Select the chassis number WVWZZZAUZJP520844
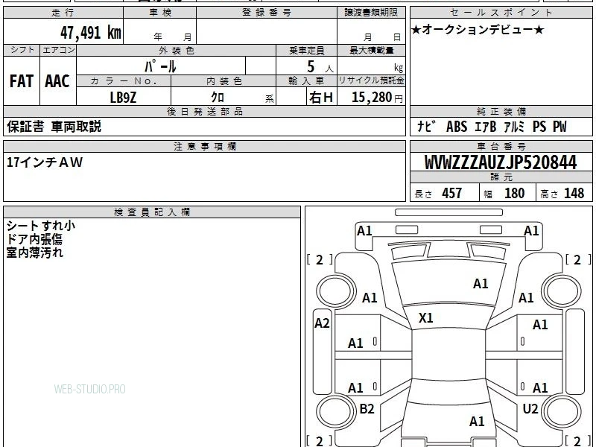596x447 pixels. 501,162
